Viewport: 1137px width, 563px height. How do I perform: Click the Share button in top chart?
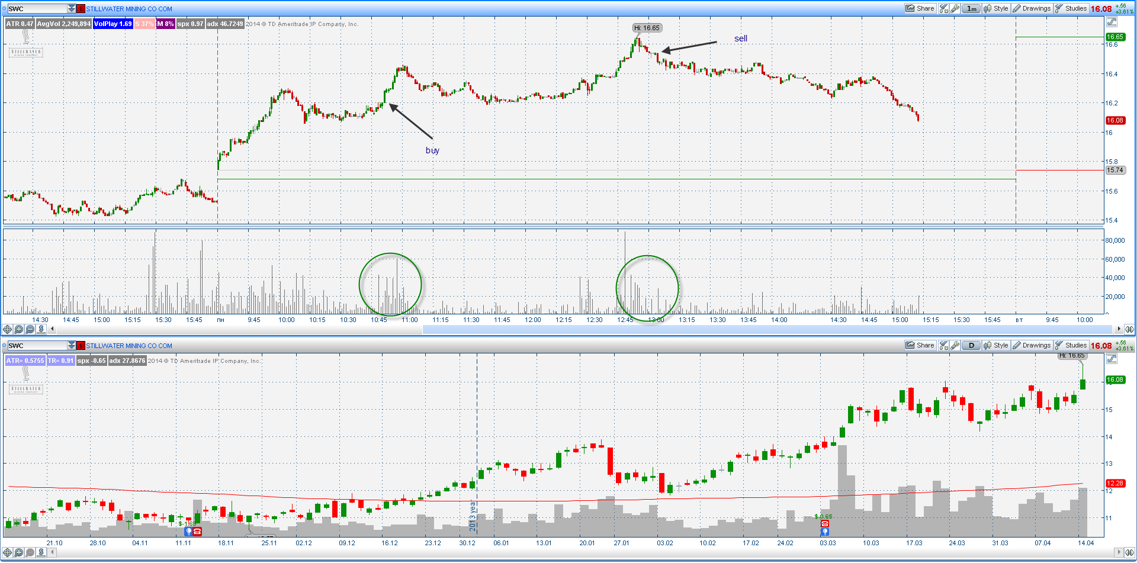[920, 8]
